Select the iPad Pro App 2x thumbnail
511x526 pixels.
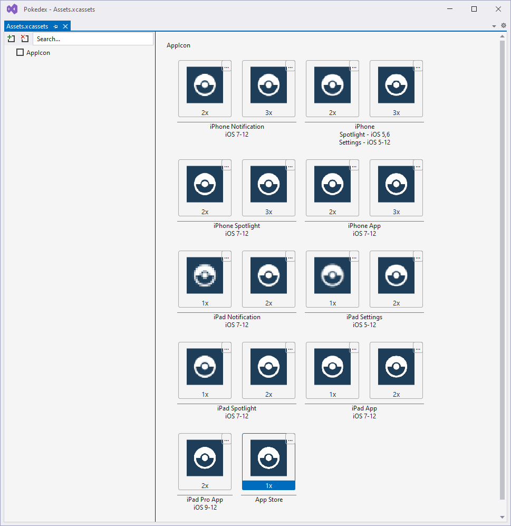pos(205,458)
